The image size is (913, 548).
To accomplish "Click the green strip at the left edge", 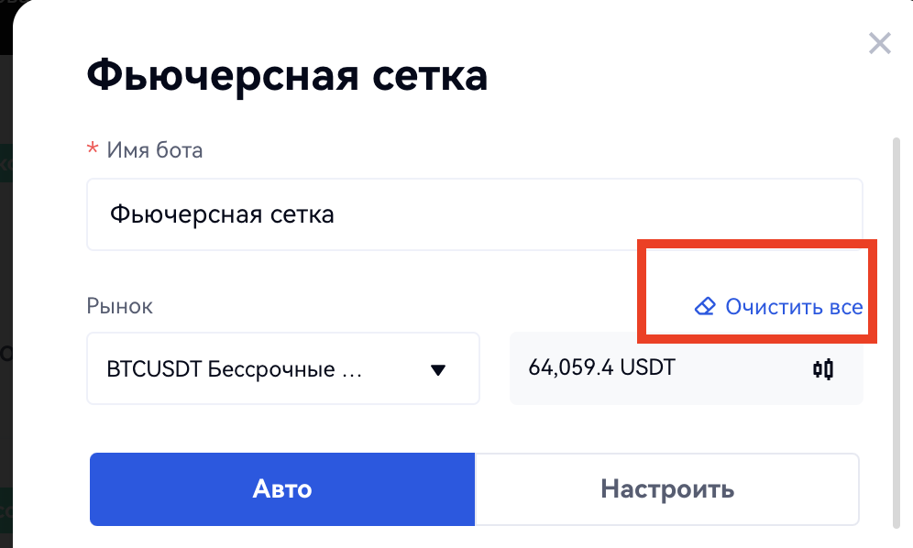I will 5,163.
